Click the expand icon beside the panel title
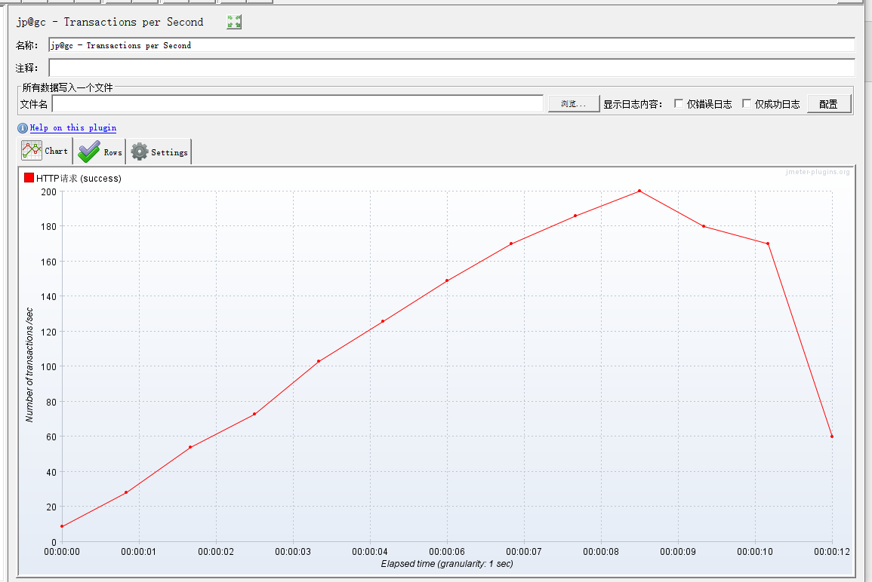Viewport: 872px width, 582px height. pos(234,23)
